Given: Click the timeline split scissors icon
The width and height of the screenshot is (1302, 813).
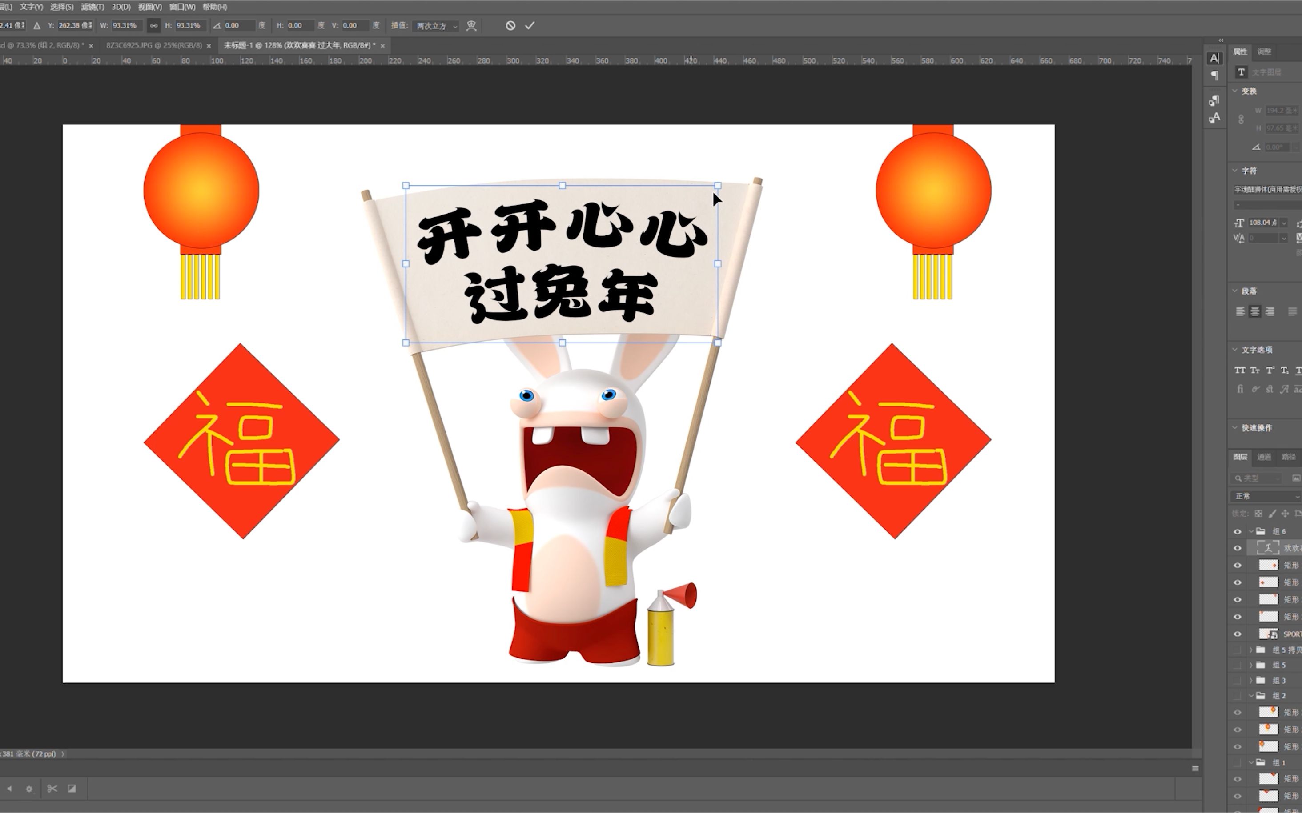Looking at the screenshot, I should pyautogui.click(x=52, y=788).
